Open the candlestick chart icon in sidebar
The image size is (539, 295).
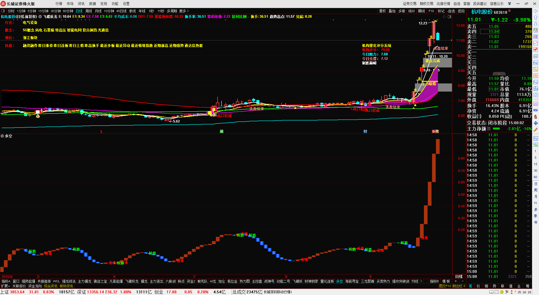coord(536,49)
